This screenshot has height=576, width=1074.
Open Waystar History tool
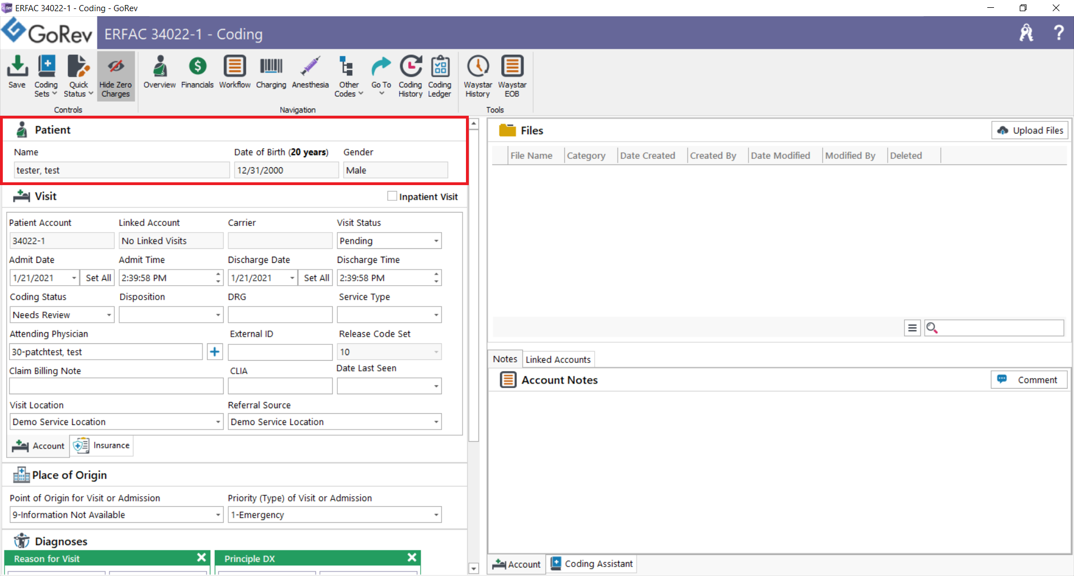tap(478, 76)
